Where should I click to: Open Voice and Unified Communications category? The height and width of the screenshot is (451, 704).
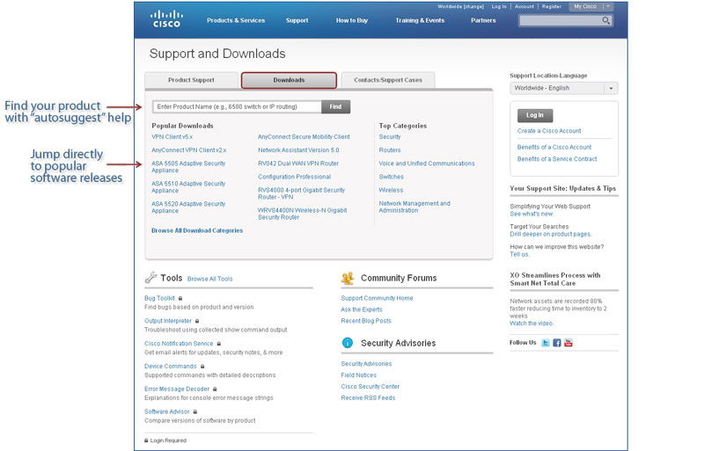click(427, 164)
